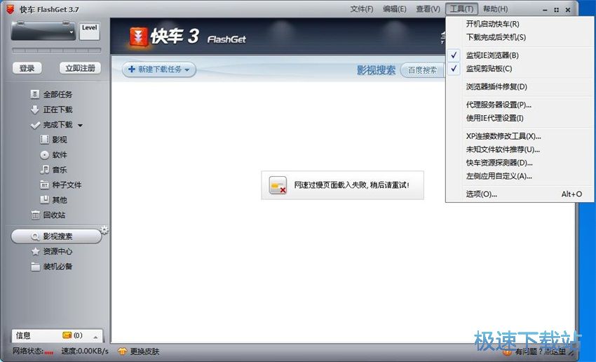
Task: Open the Video (影视) film icon
Action: click(x=44, y=140)
